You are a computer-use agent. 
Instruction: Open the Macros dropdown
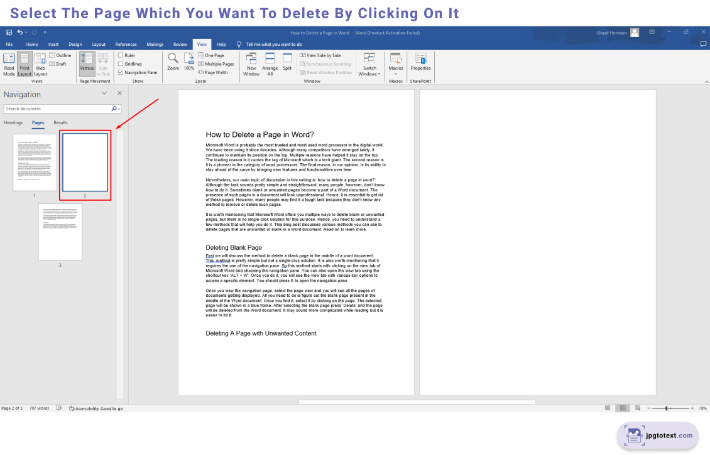coord(396,64)
